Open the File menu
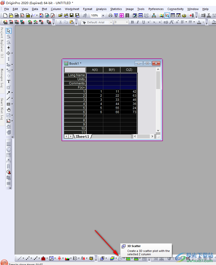Viewport: 216px width, 265px height. pos(7,9)
